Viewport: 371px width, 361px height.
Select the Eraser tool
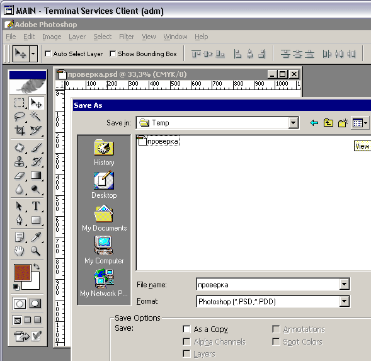pyautogui.click(x=20, y=176)
